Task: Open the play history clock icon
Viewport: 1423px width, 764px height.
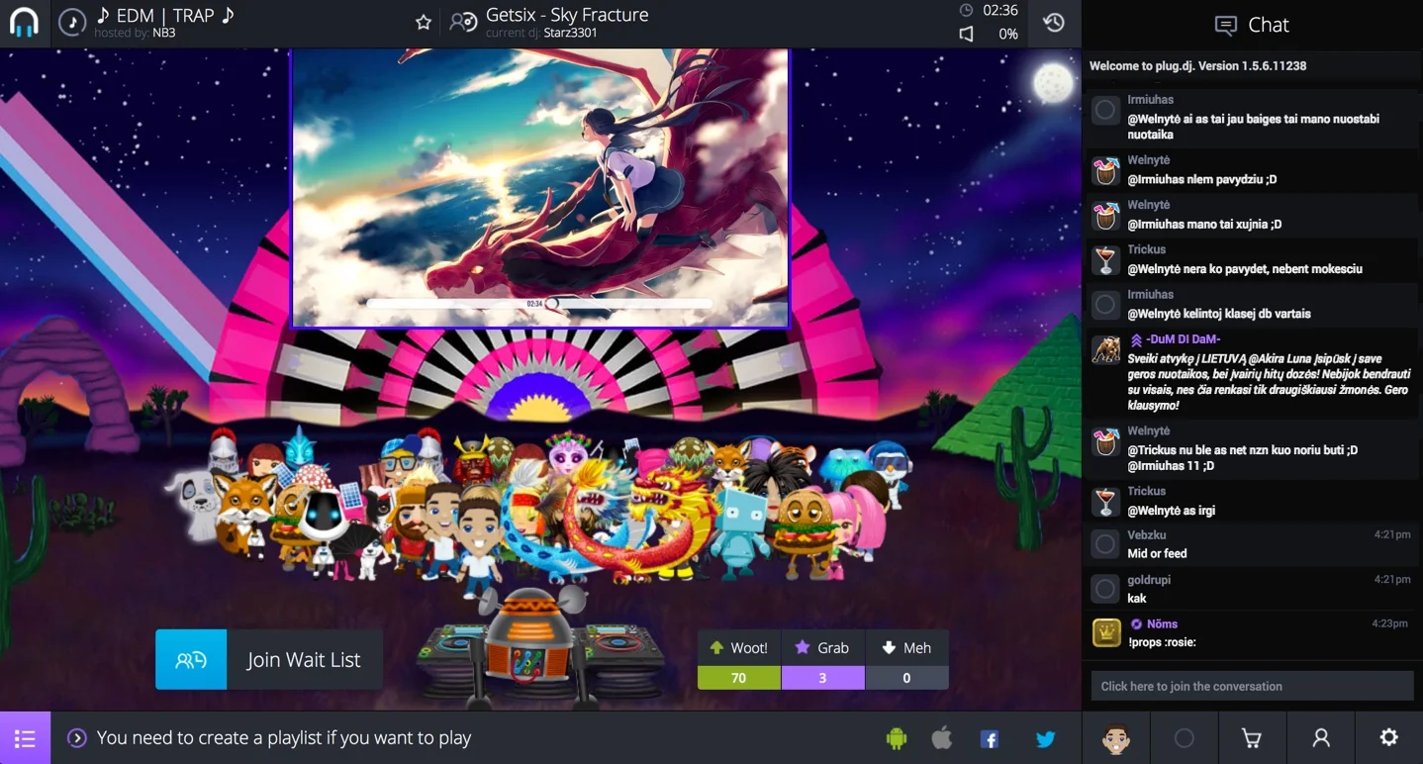Action: 1054,23
